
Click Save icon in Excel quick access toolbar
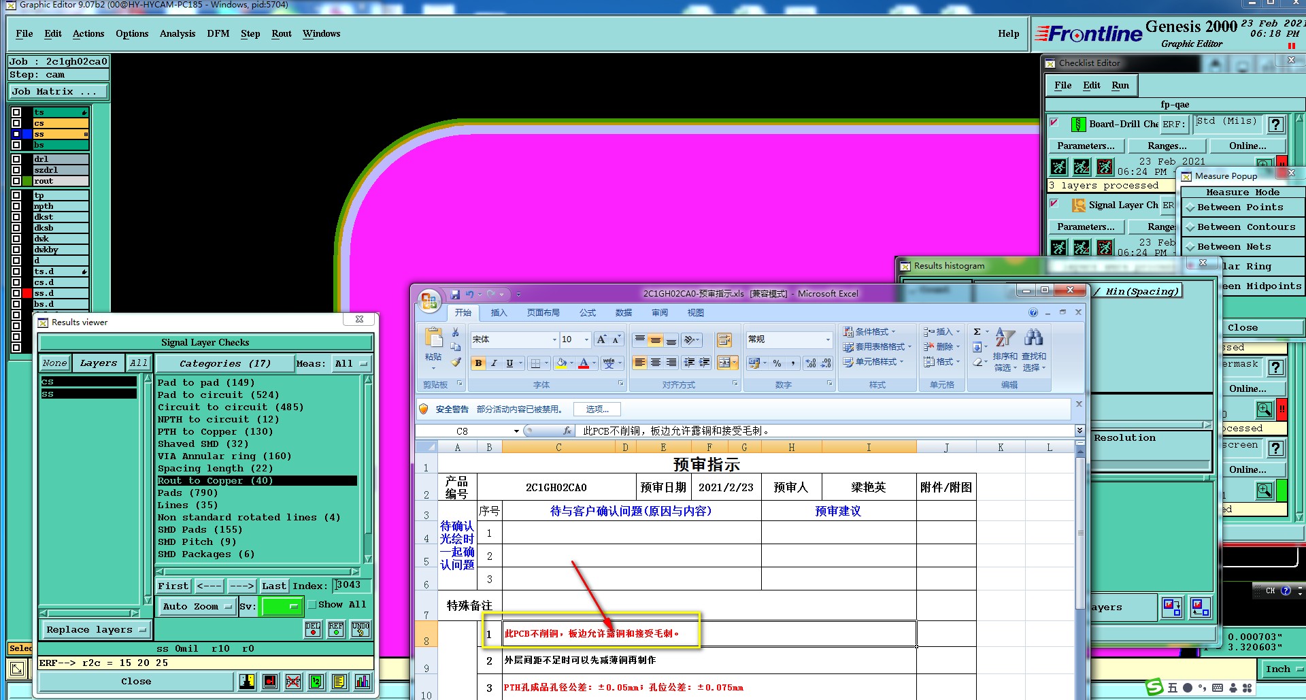(x=455, y=295)
